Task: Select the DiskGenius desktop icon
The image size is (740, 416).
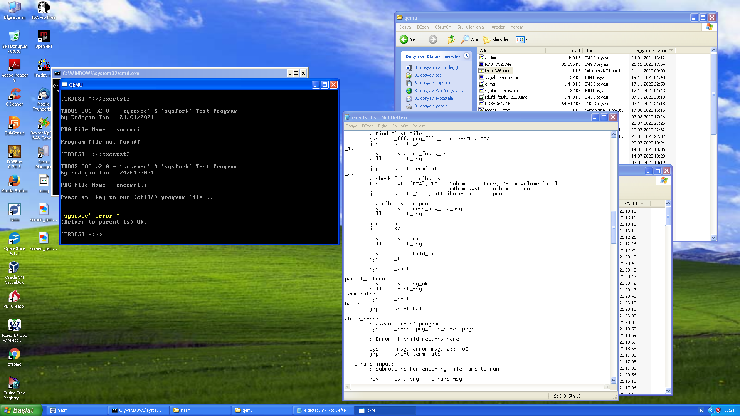Action: (15, 126)
